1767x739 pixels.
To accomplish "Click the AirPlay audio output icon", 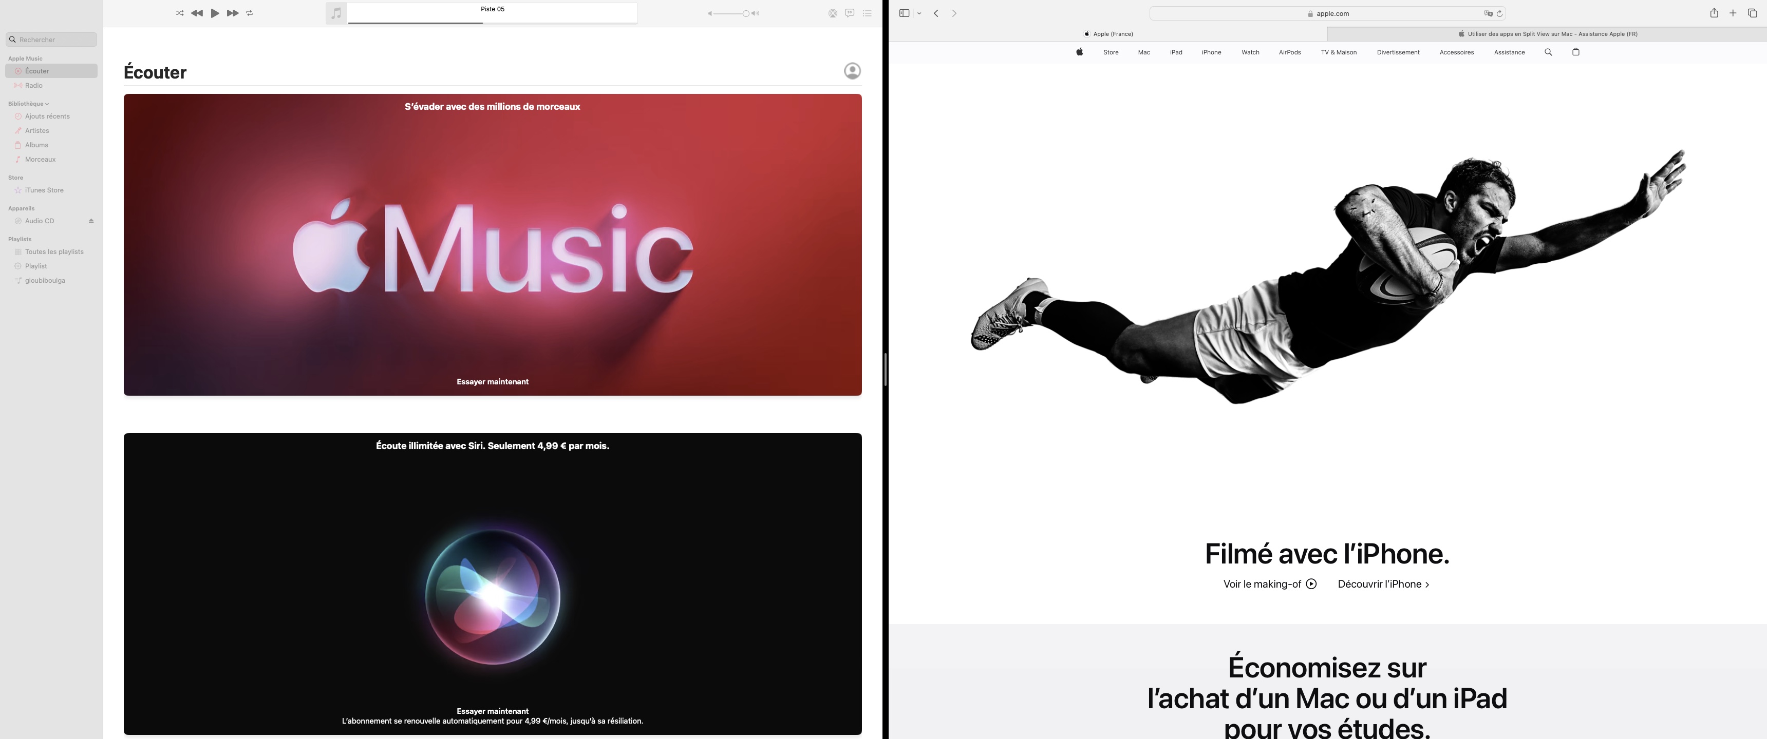I will (x=832, y=13).
